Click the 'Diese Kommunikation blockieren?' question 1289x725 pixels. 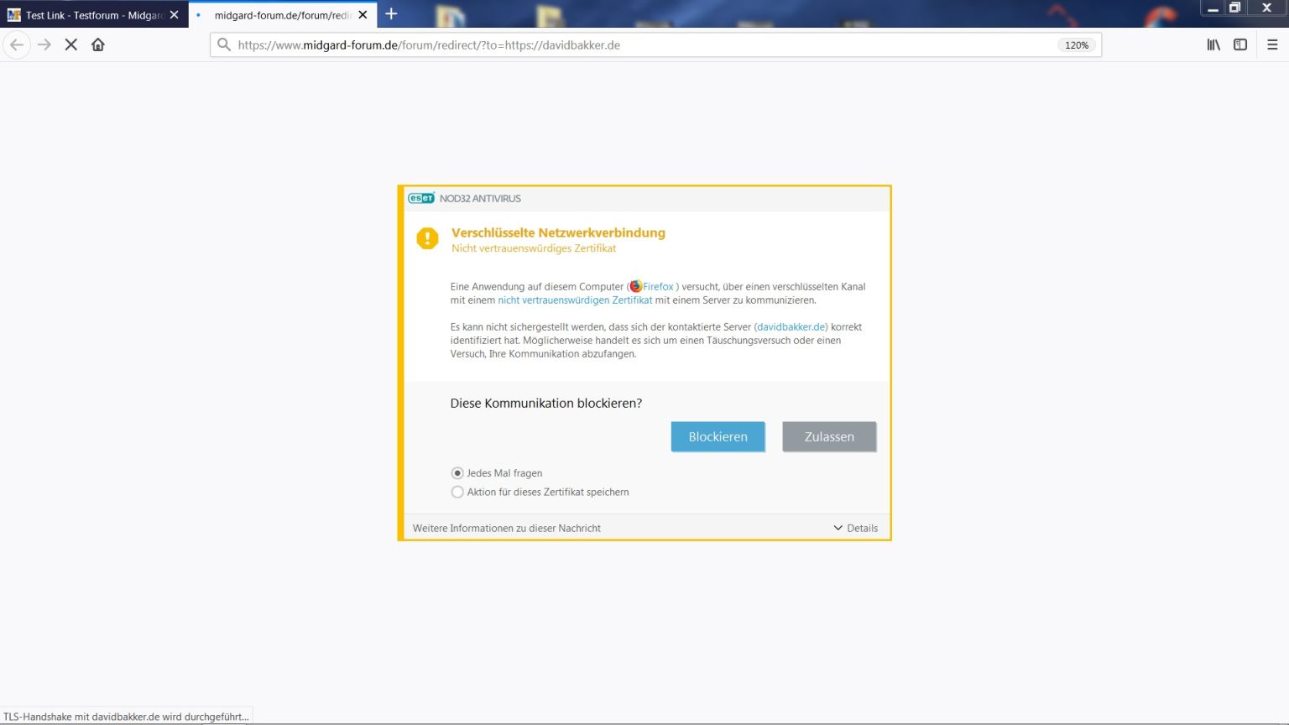[546, 403]
